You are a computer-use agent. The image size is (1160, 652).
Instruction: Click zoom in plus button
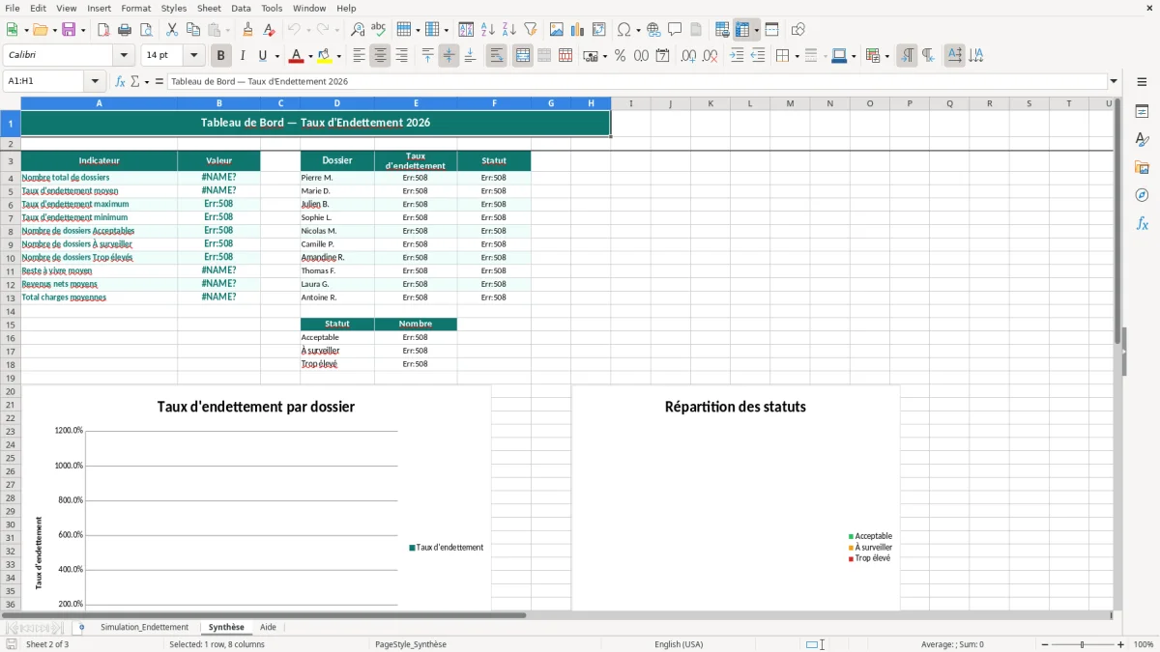point(1121,644)
